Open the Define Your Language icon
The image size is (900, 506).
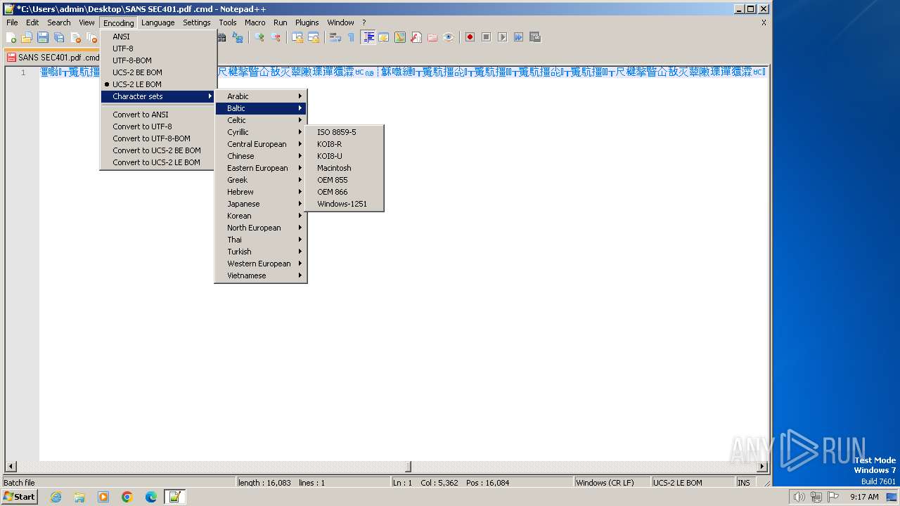[x=384, y=37]
